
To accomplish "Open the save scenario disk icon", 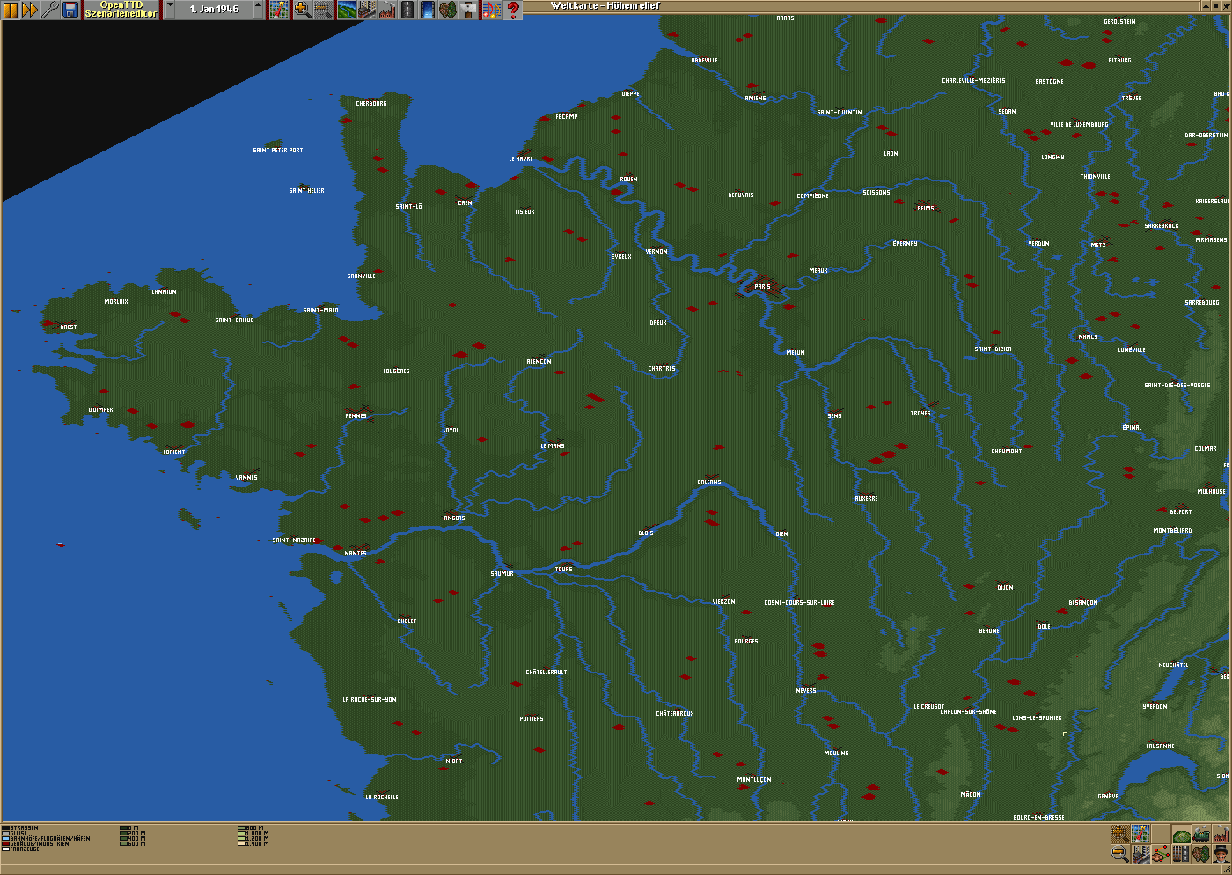I will [70, 10].
